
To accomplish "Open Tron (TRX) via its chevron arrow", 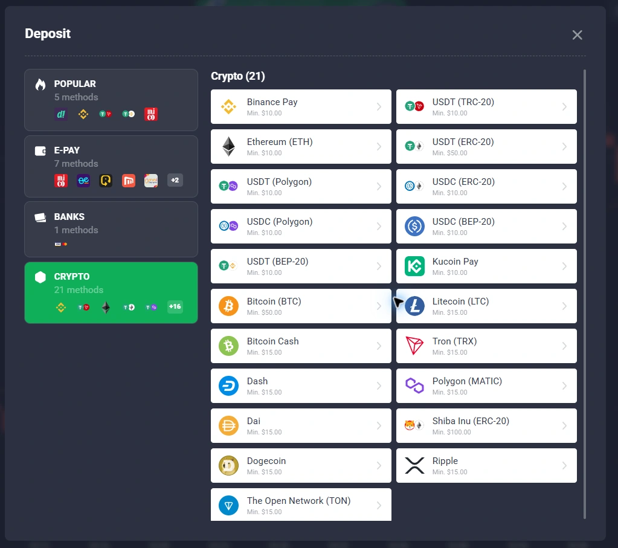I will [564, 346].
